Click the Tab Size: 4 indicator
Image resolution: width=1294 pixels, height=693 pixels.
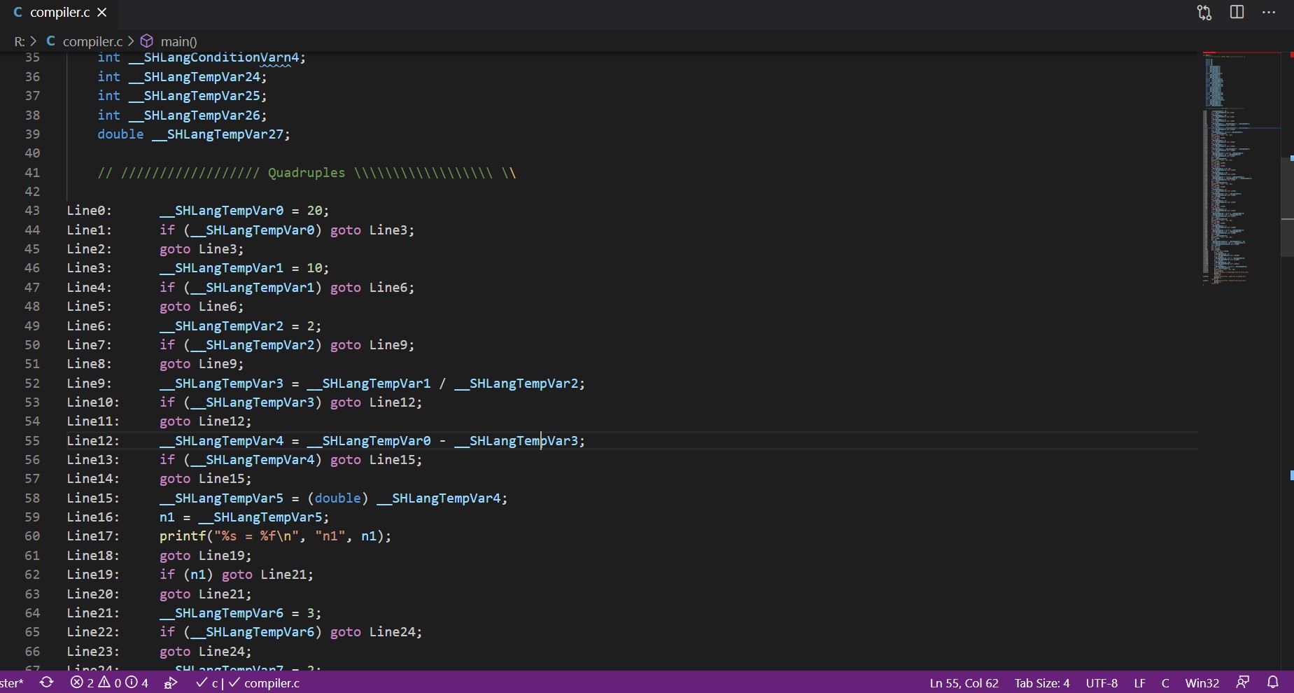pyautogui.click(x=1043, y=682)
